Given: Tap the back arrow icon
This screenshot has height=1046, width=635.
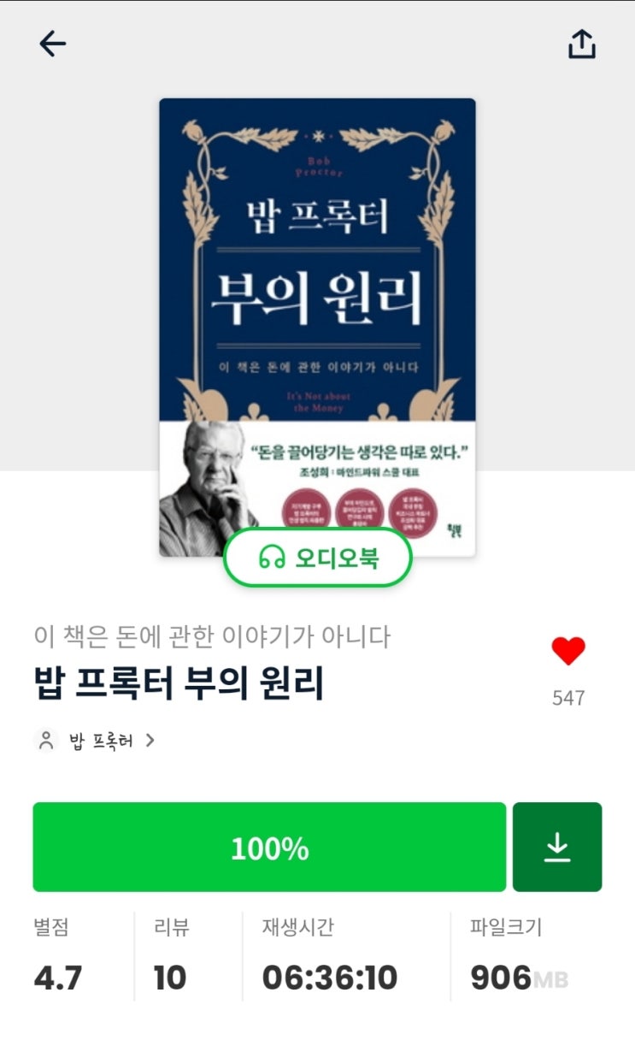Looking at the screenshot, I should pos(52,44).
